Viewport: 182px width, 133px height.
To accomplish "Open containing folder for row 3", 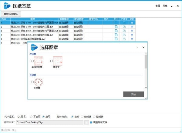I will [x=124, y=31].
